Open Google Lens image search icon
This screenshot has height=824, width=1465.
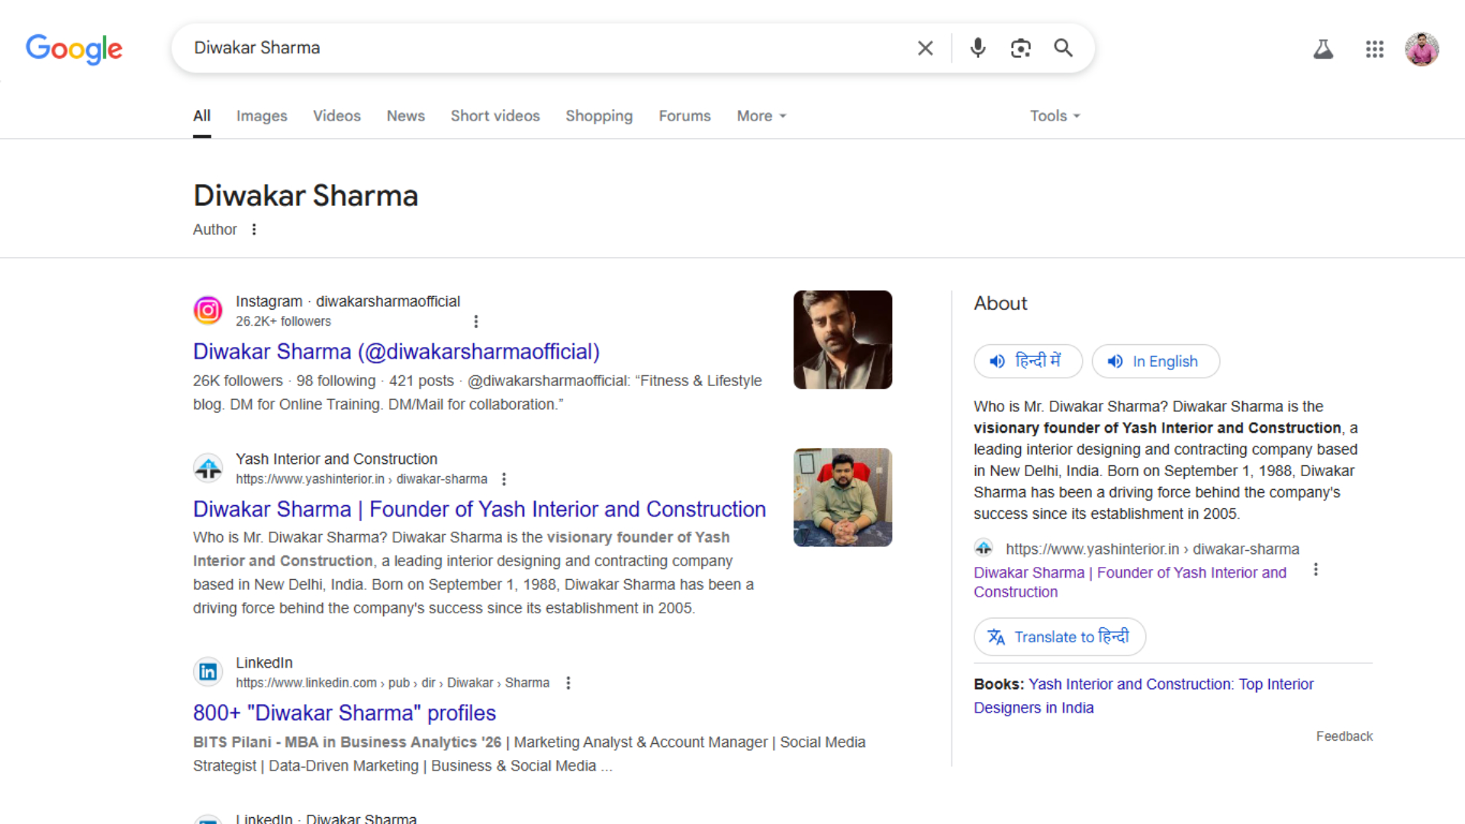1020,48
